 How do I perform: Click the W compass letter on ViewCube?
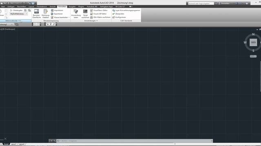(245, 42)
